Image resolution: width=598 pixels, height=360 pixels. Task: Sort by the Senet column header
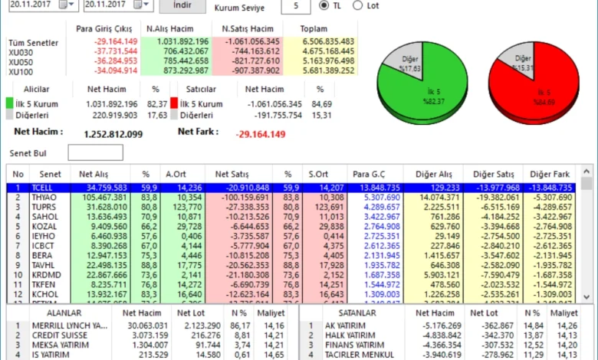point(50,174)
